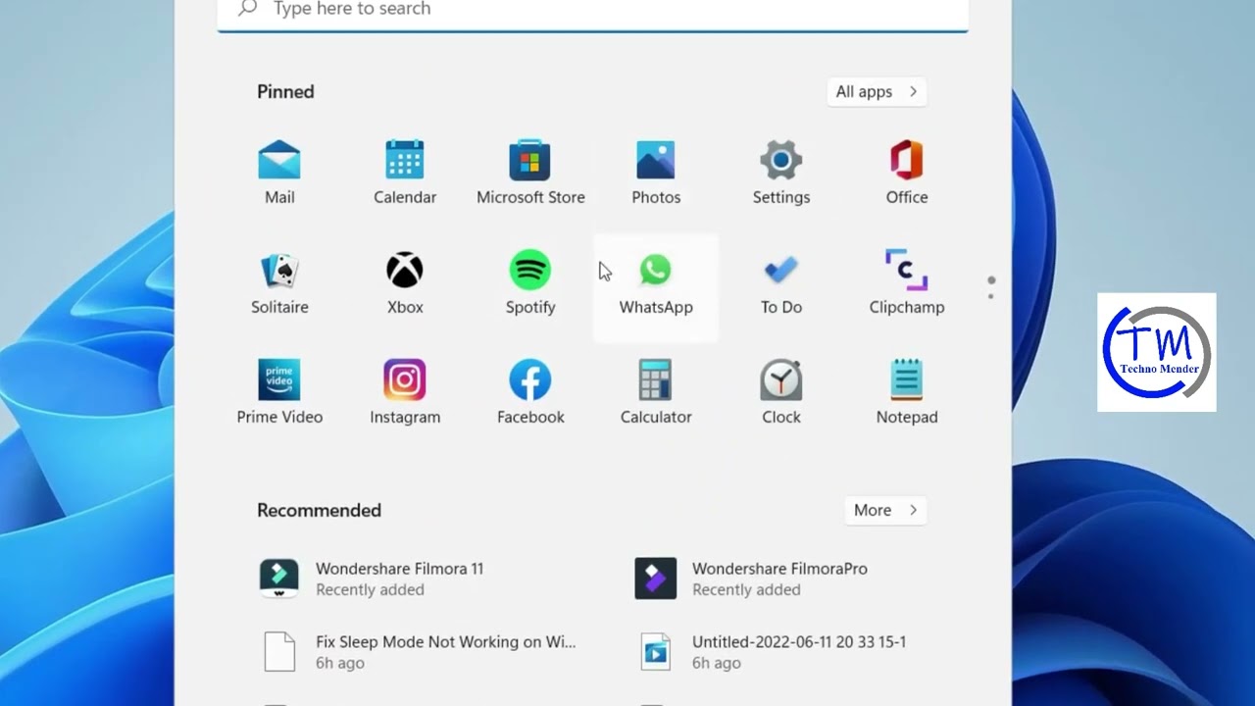Open the To Do app
The image size is (1255, 706).
781,282
